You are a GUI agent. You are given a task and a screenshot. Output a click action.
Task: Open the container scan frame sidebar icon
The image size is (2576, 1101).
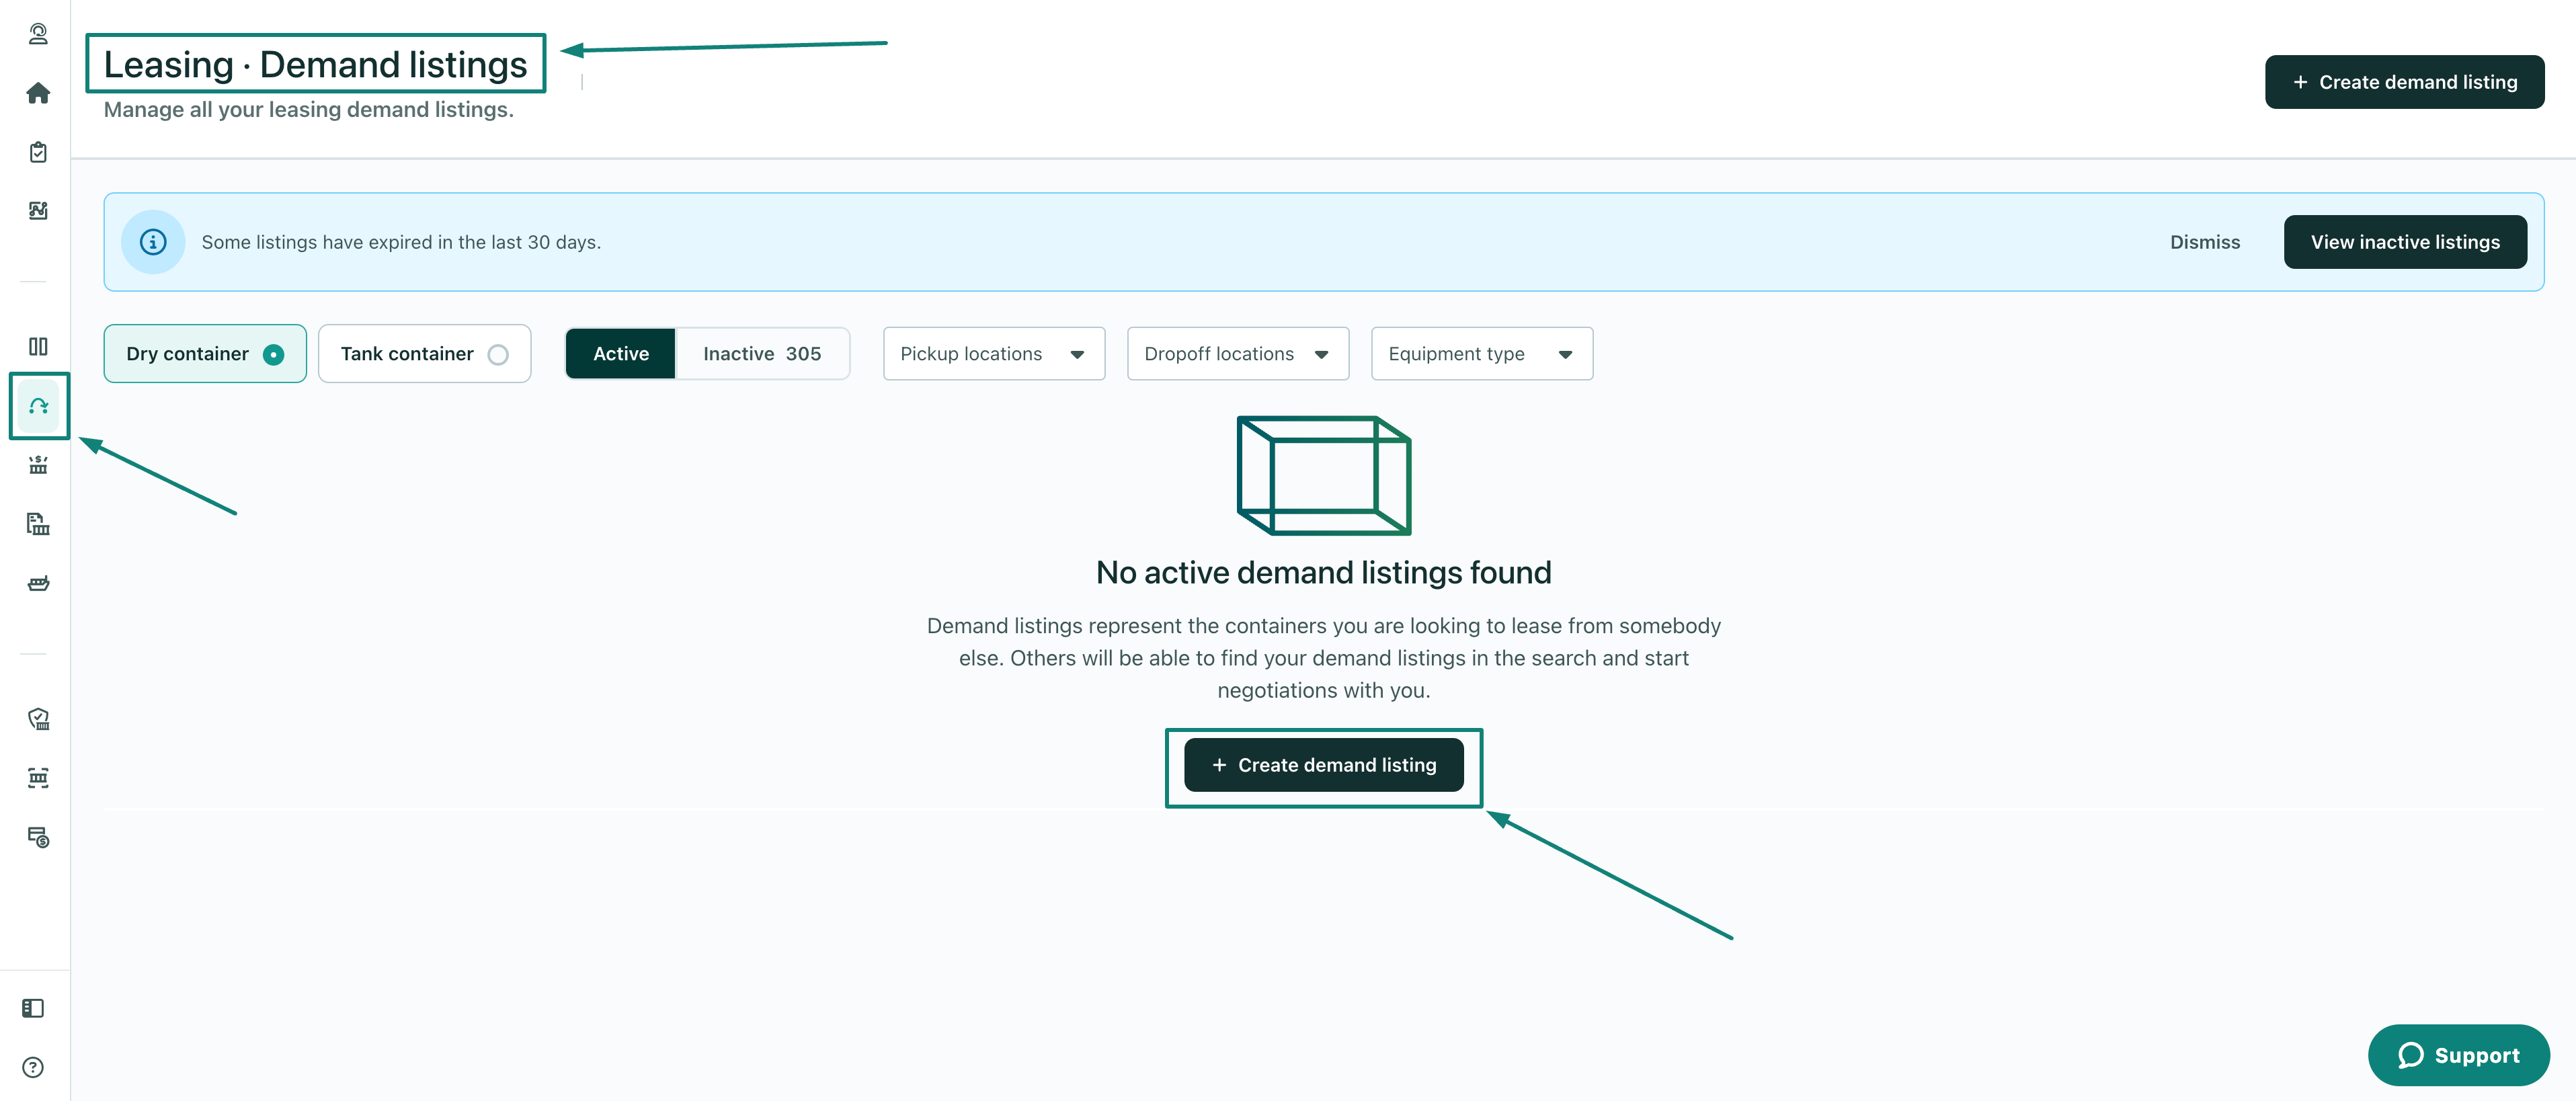pyautogui.click(x=38, y=778)
